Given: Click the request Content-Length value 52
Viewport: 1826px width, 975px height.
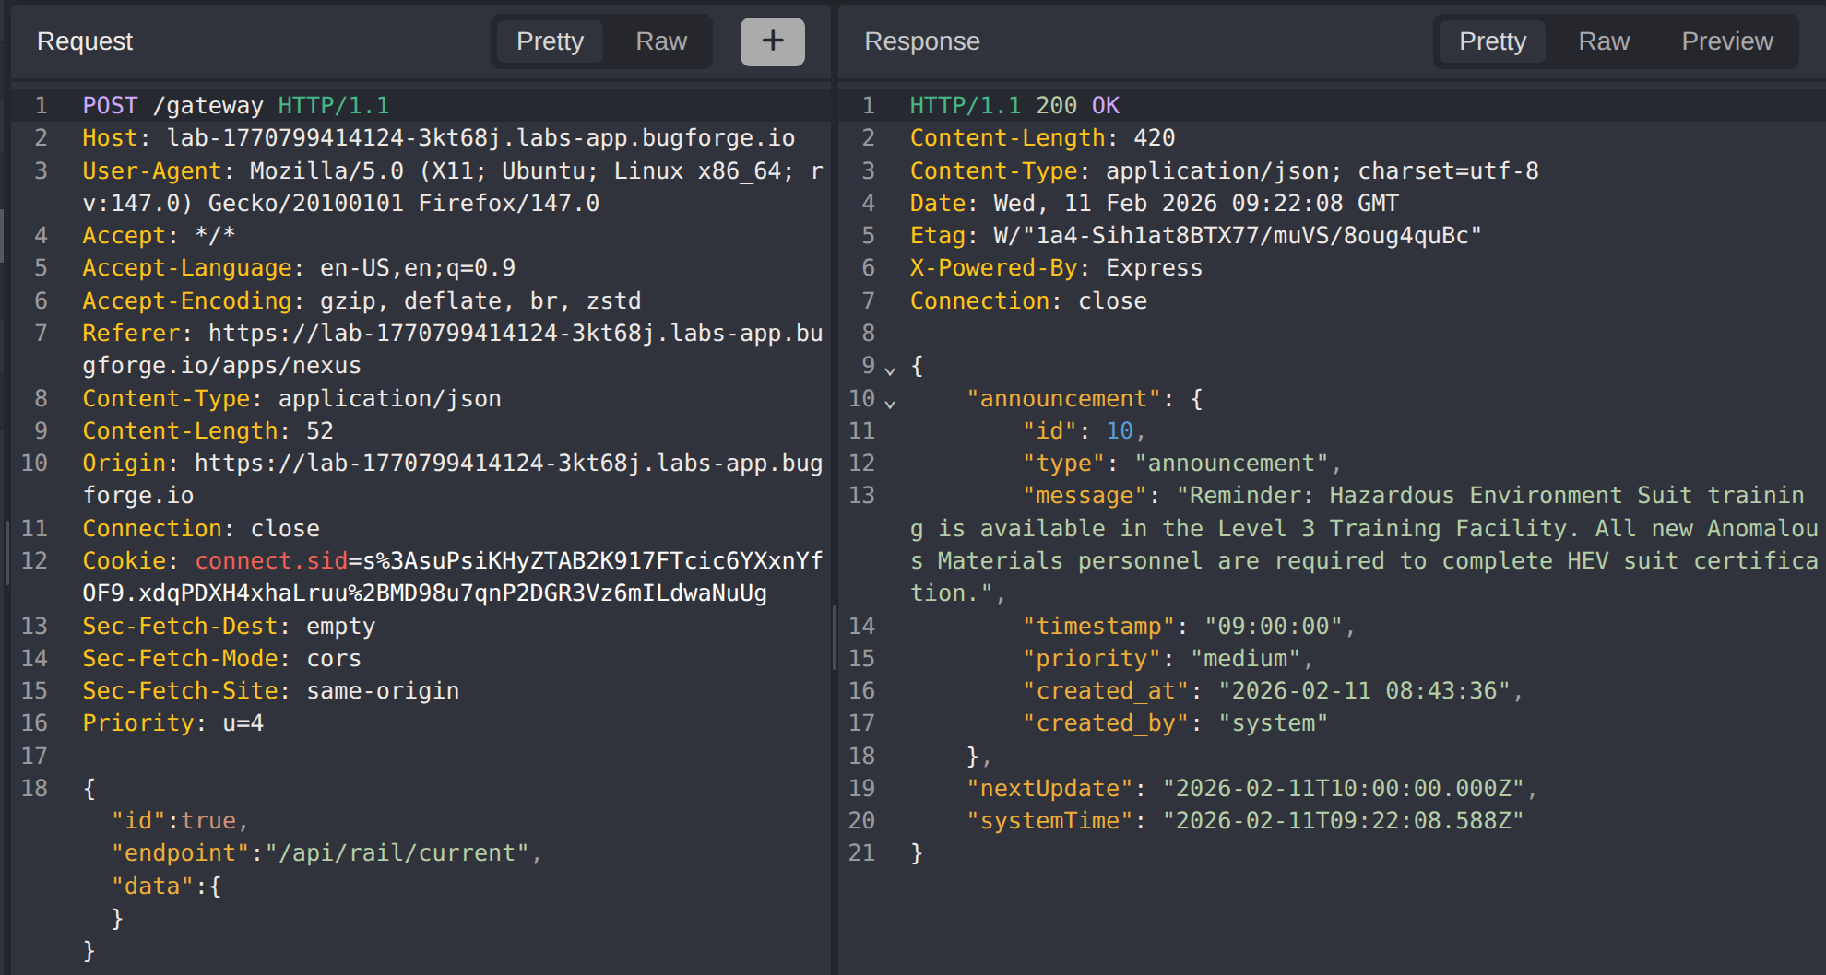Looking at the screenshot, I should (319, 431).
